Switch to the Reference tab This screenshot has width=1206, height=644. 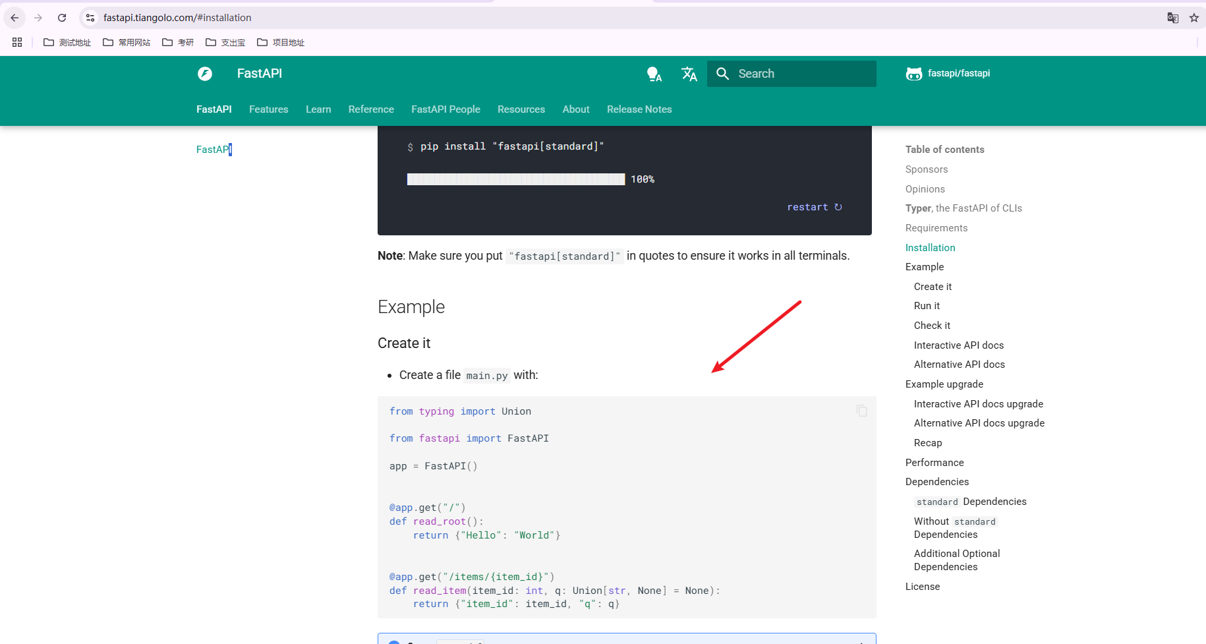pyautogui.click(x=371, y=109)
